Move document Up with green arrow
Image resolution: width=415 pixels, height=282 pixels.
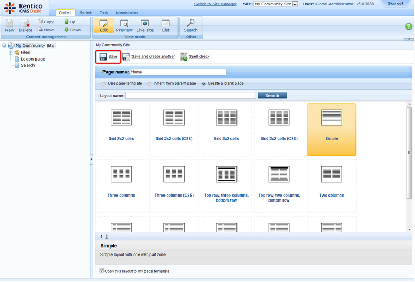(70, 22)
